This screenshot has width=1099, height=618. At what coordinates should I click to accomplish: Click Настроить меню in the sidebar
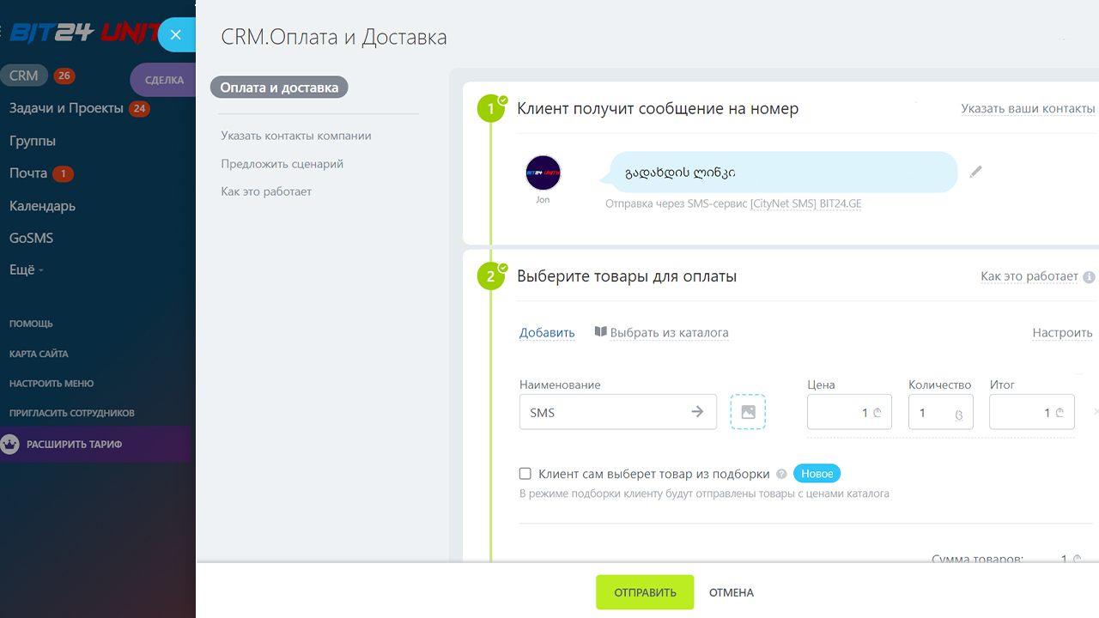52,384
